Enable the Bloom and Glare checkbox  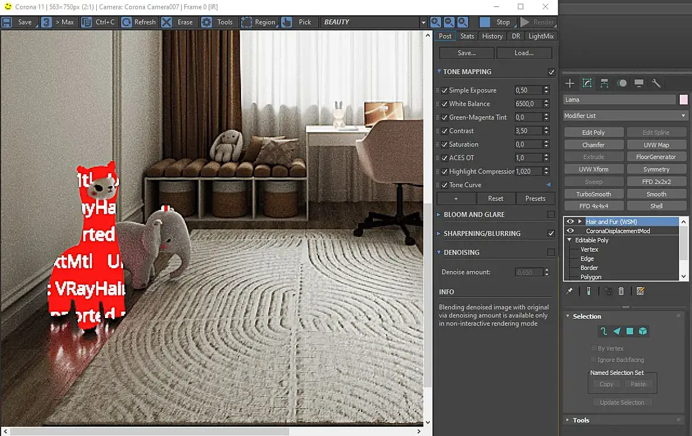551,215
